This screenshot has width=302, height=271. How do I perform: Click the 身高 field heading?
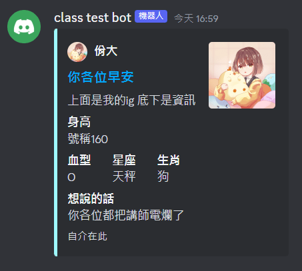79,122
